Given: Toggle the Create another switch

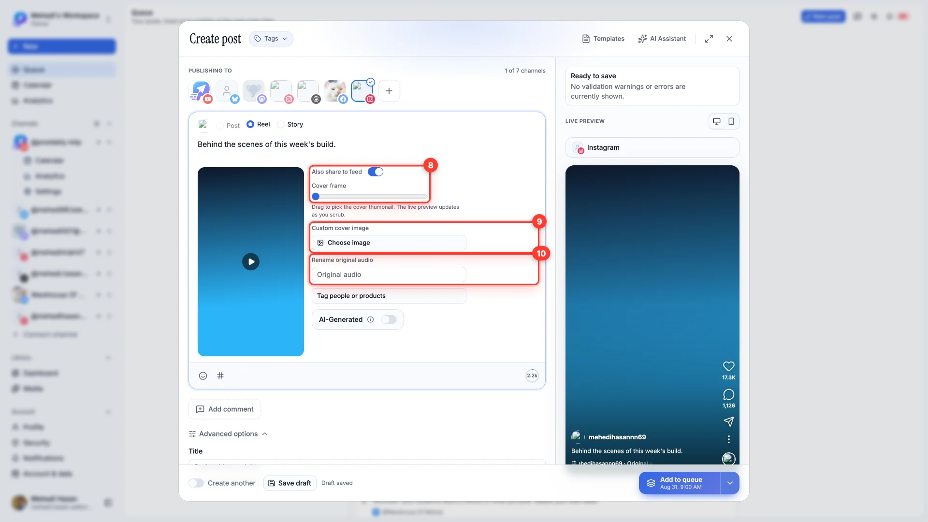Looking at the screenshot, I should pyautogui.click(x=196, y=483).
